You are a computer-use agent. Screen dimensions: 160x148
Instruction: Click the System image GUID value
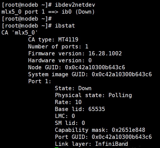coord(122,74)
